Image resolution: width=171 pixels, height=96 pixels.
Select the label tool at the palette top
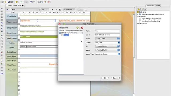(x=2, y=9)
